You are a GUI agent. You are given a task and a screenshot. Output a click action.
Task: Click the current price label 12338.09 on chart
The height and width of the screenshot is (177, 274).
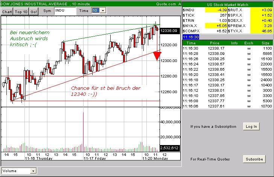pyautogui.click(x=169, y=31)
